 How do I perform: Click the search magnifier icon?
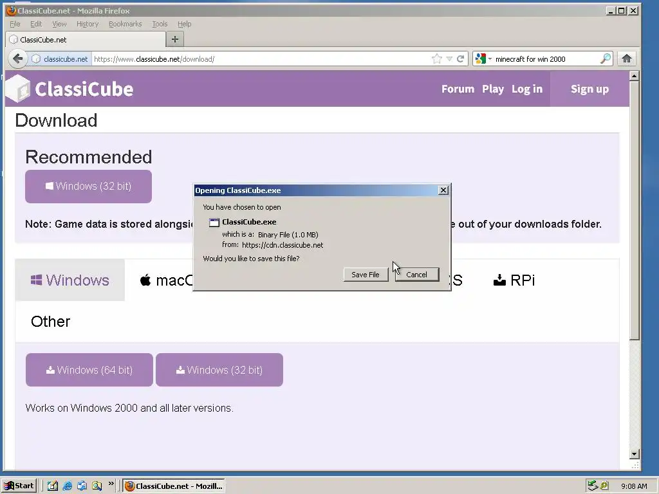(605, 59)
